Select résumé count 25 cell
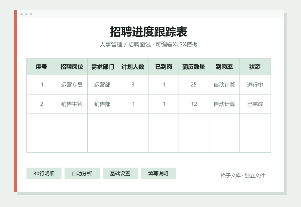 tap(194, 85)
